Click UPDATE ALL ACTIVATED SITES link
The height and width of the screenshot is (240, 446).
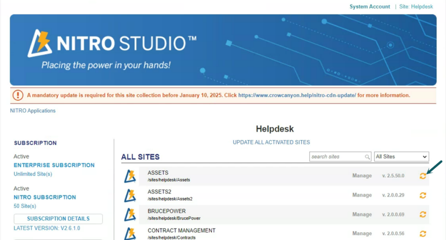(x=271, y=142)
